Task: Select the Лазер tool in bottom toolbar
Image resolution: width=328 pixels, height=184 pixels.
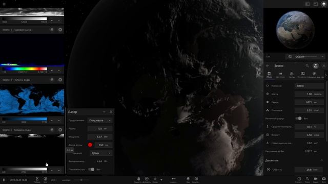Action: pyautogui.click(x=155, y=179)
